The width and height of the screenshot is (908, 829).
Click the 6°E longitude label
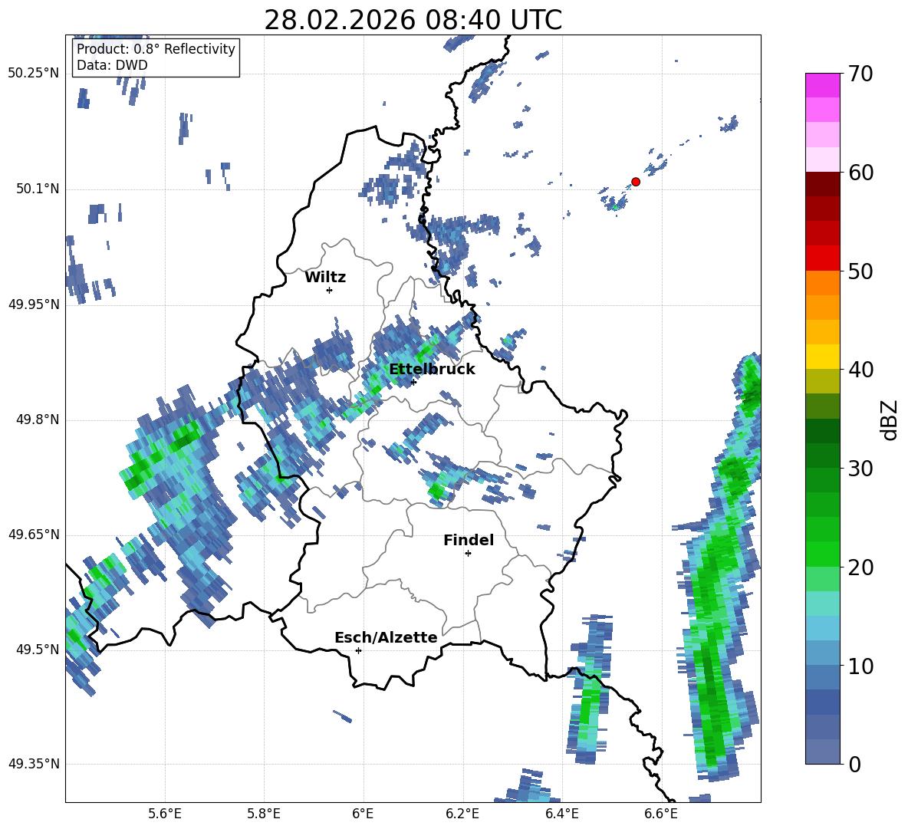(x=363, y=814)
